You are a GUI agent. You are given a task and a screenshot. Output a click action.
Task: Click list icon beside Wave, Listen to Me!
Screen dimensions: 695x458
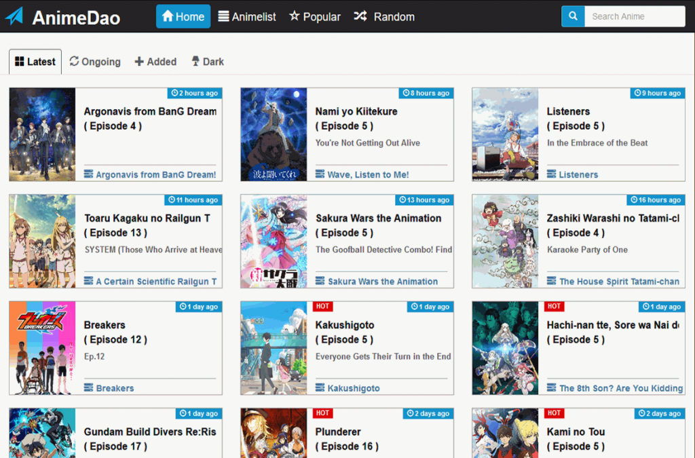[320, 174]
